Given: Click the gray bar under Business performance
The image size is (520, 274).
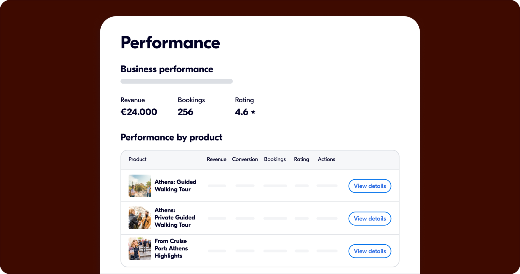Looking at the screenshot, I should click(176, 81).
